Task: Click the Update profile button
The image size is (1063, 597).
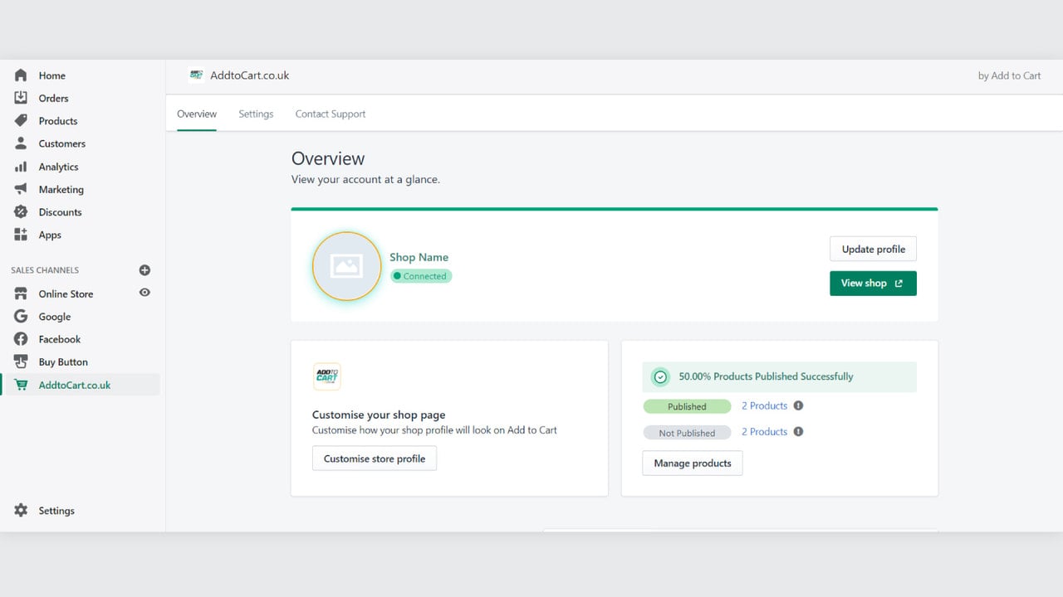Action: [873, 250]
